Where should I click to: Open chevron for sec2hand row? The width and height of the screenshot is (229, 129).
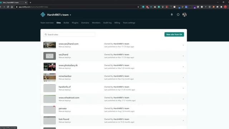[183, 56]
